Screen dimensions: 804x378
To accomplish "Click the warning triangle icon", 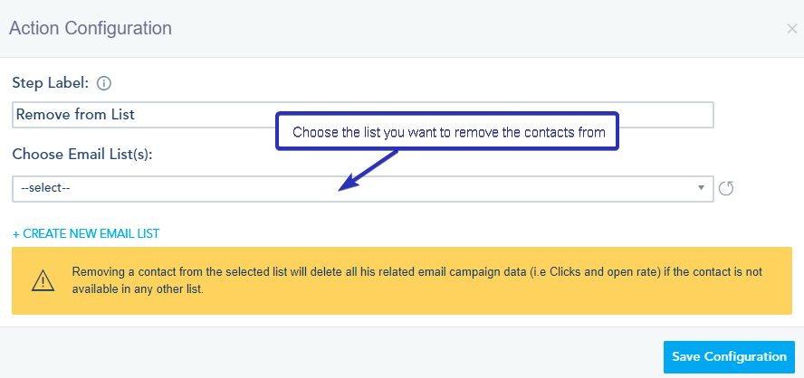I will tap(43, 280).
